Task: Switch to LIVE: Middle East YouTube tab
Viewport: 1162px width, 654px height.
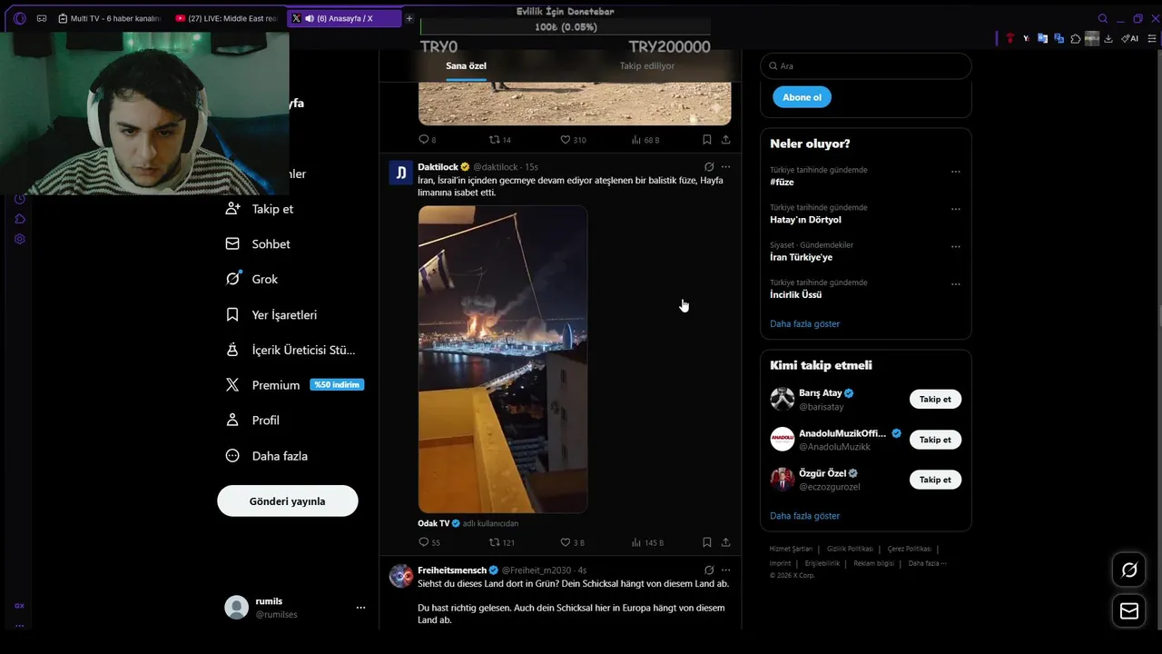Action: (x=226, y=18)
